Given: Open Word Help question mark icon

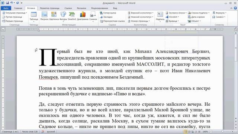Looking at the screenshot, I should tap(235, 8).
